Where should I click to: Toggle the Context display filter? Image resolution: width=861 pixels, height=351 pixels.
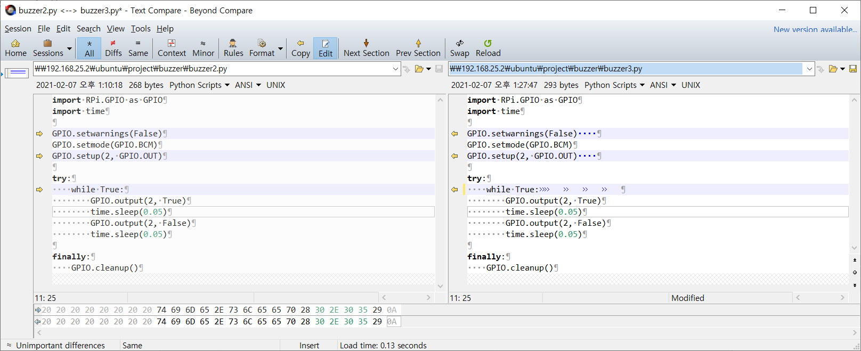(172, 48)
